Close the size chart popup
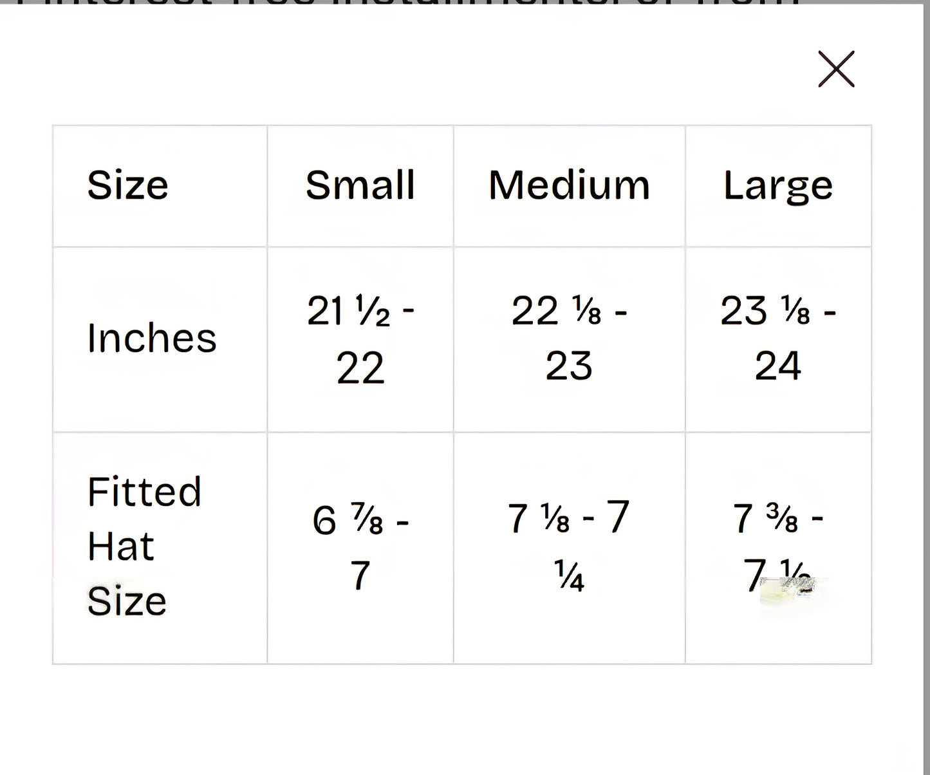The image size is (930, 775). pyautogui.click(x=836, y=69)
